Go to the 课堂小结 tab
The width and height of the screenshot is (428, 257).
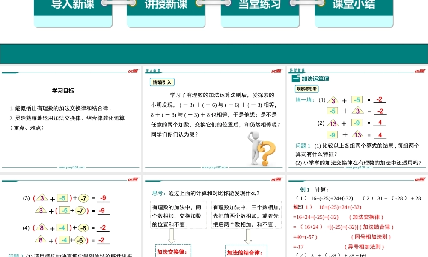(x=354, y=9)
